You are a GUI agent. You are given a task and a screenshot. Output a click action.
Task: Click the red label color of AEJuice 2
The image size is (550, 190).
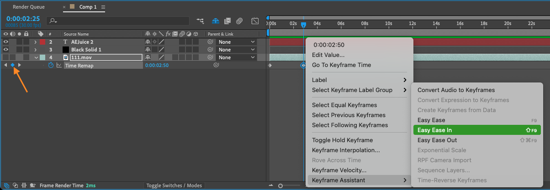point(42,42)
